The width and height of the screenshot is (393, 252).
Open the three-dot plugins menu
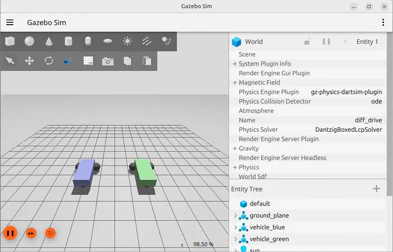pyautogui.click(x=383, y=23)
